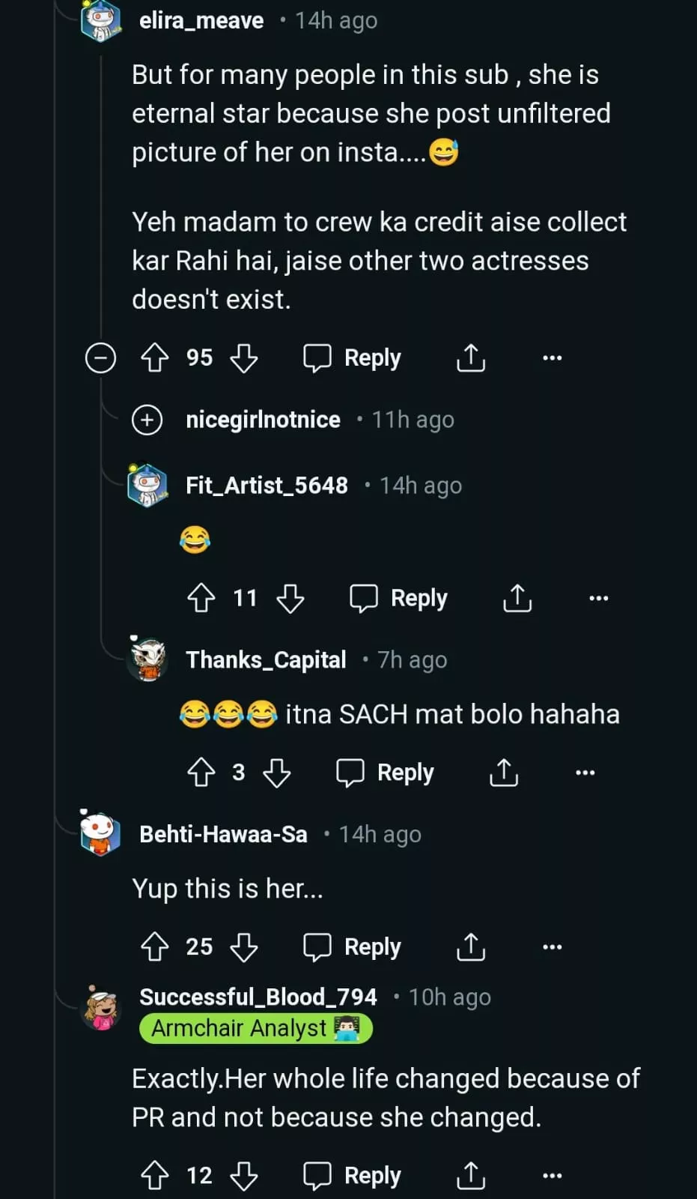Image resolution: width=697 pixels, height=1199 pixels.
Task: Reply to Successful_Blood_794's comment
Action: tap(353, 1176)
